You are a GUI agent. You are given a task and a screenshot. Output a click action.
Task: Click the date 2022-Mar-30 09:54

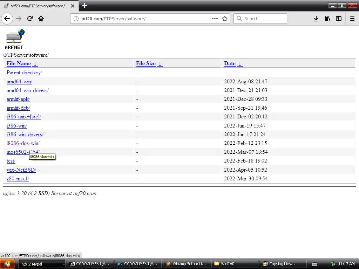(246, 179)
